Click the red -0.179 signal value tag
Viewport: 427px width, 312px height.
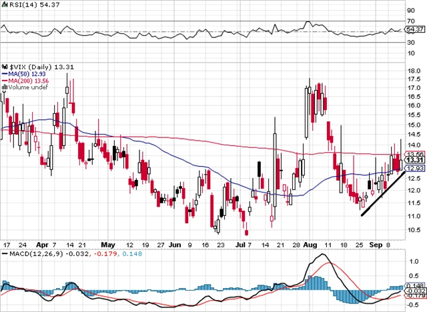(414, 297)
